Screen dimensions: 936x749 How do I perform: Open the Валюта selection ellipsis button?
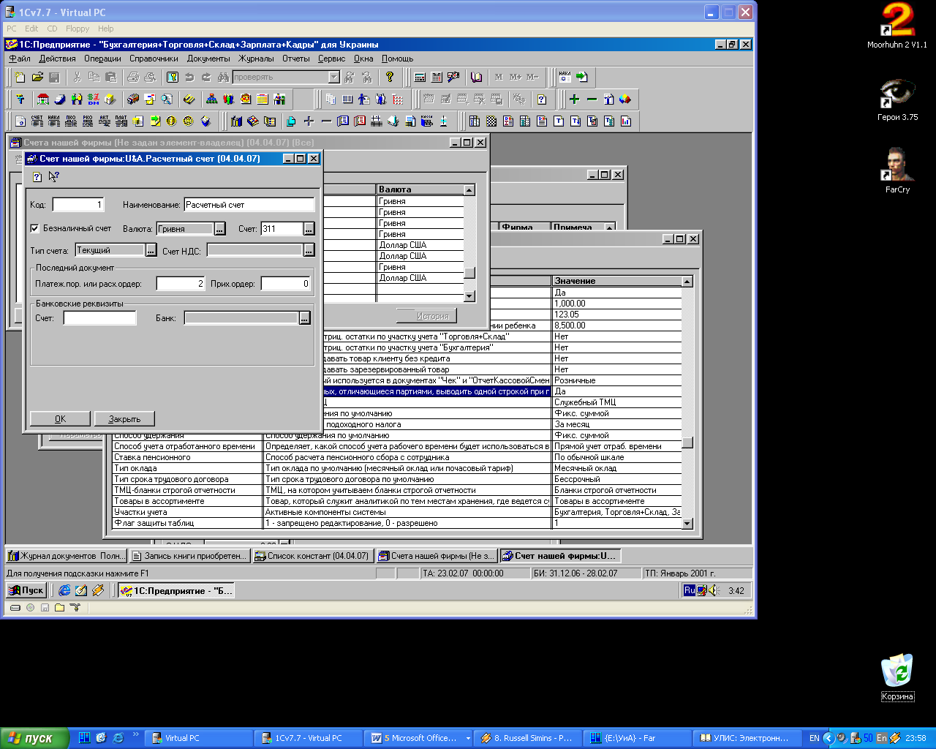pyautogui.click(x=220, y=229)
